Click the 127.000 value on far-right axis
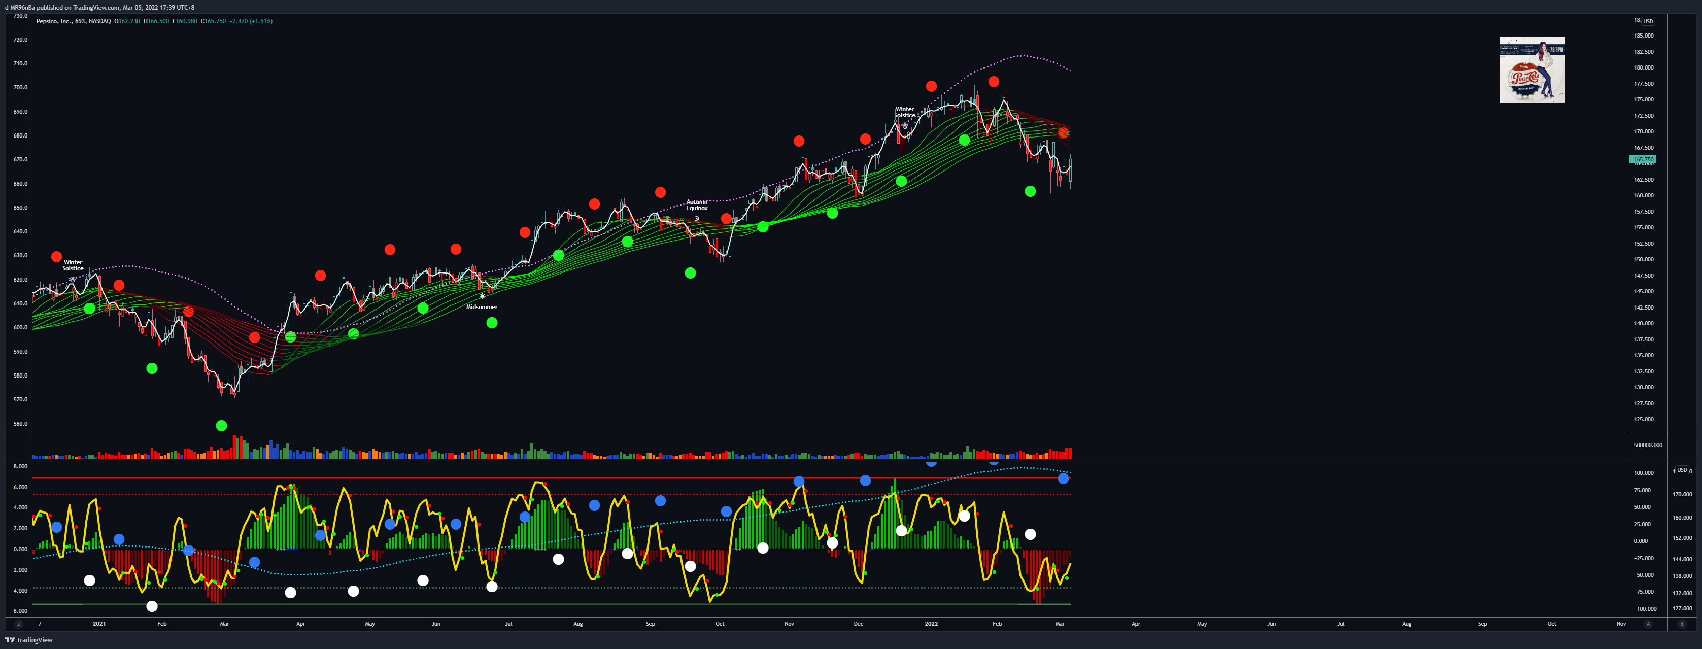 click(x=1682, y=609)
